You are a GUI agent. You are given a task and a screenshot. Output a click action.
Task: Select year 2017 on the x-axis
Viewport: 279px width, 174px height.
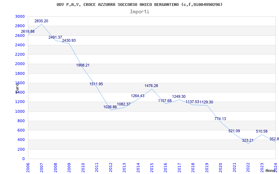179,167
